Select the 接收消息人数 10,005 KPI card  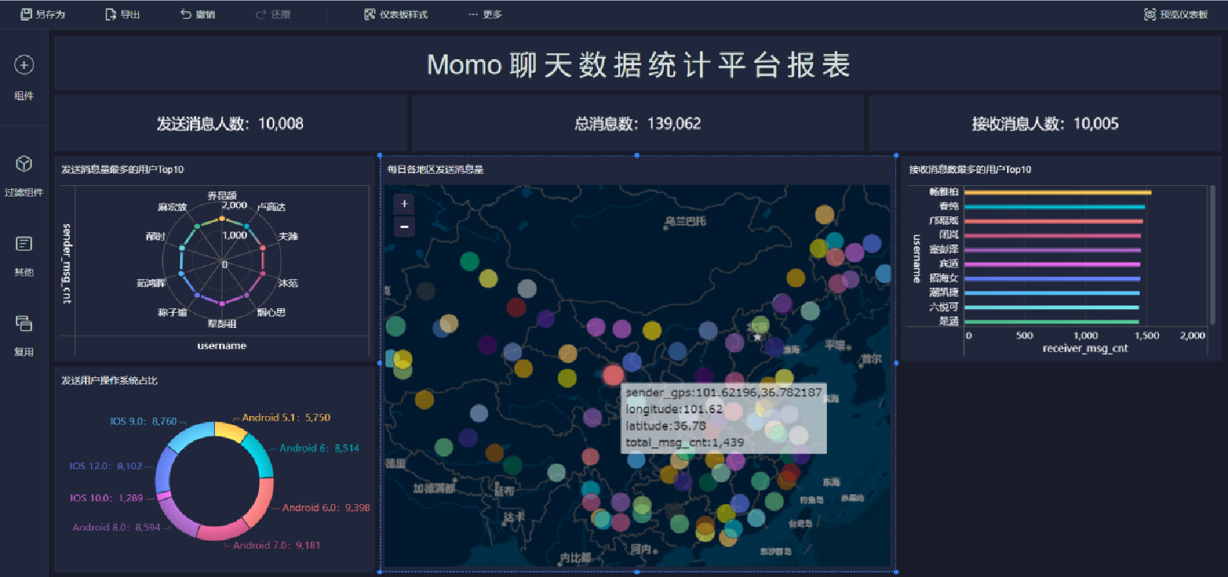(1045, 124)
